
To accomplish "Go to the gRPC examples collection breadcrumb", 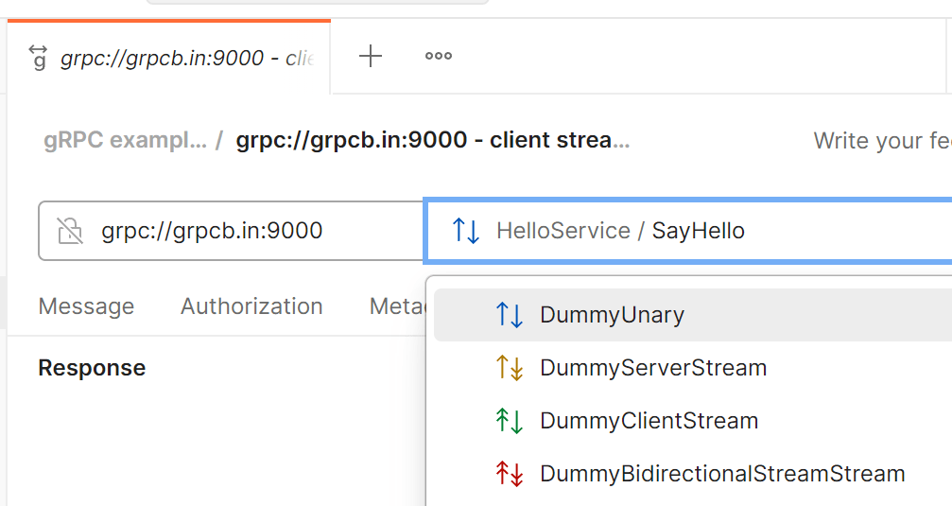I will click(x=125, y=141).
